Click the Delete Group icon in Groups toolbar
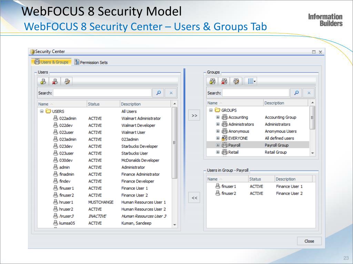Viewport: 353px width, 264px height. pos(224,81)
